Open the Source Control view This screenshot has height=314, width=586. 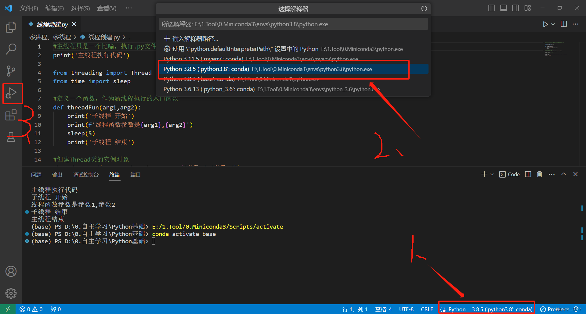pyautogui.click(x=11, y=71)
